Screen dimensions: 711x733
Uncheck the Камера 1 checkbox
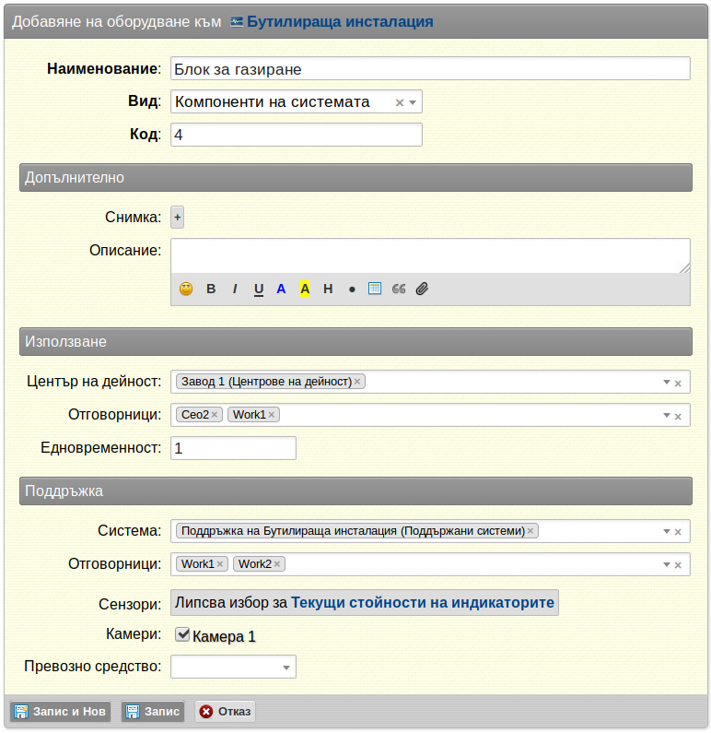tap(182, 635)
